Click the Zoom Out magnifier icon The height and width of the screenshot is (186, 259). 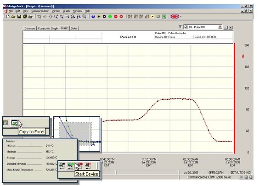pos(62,16)
